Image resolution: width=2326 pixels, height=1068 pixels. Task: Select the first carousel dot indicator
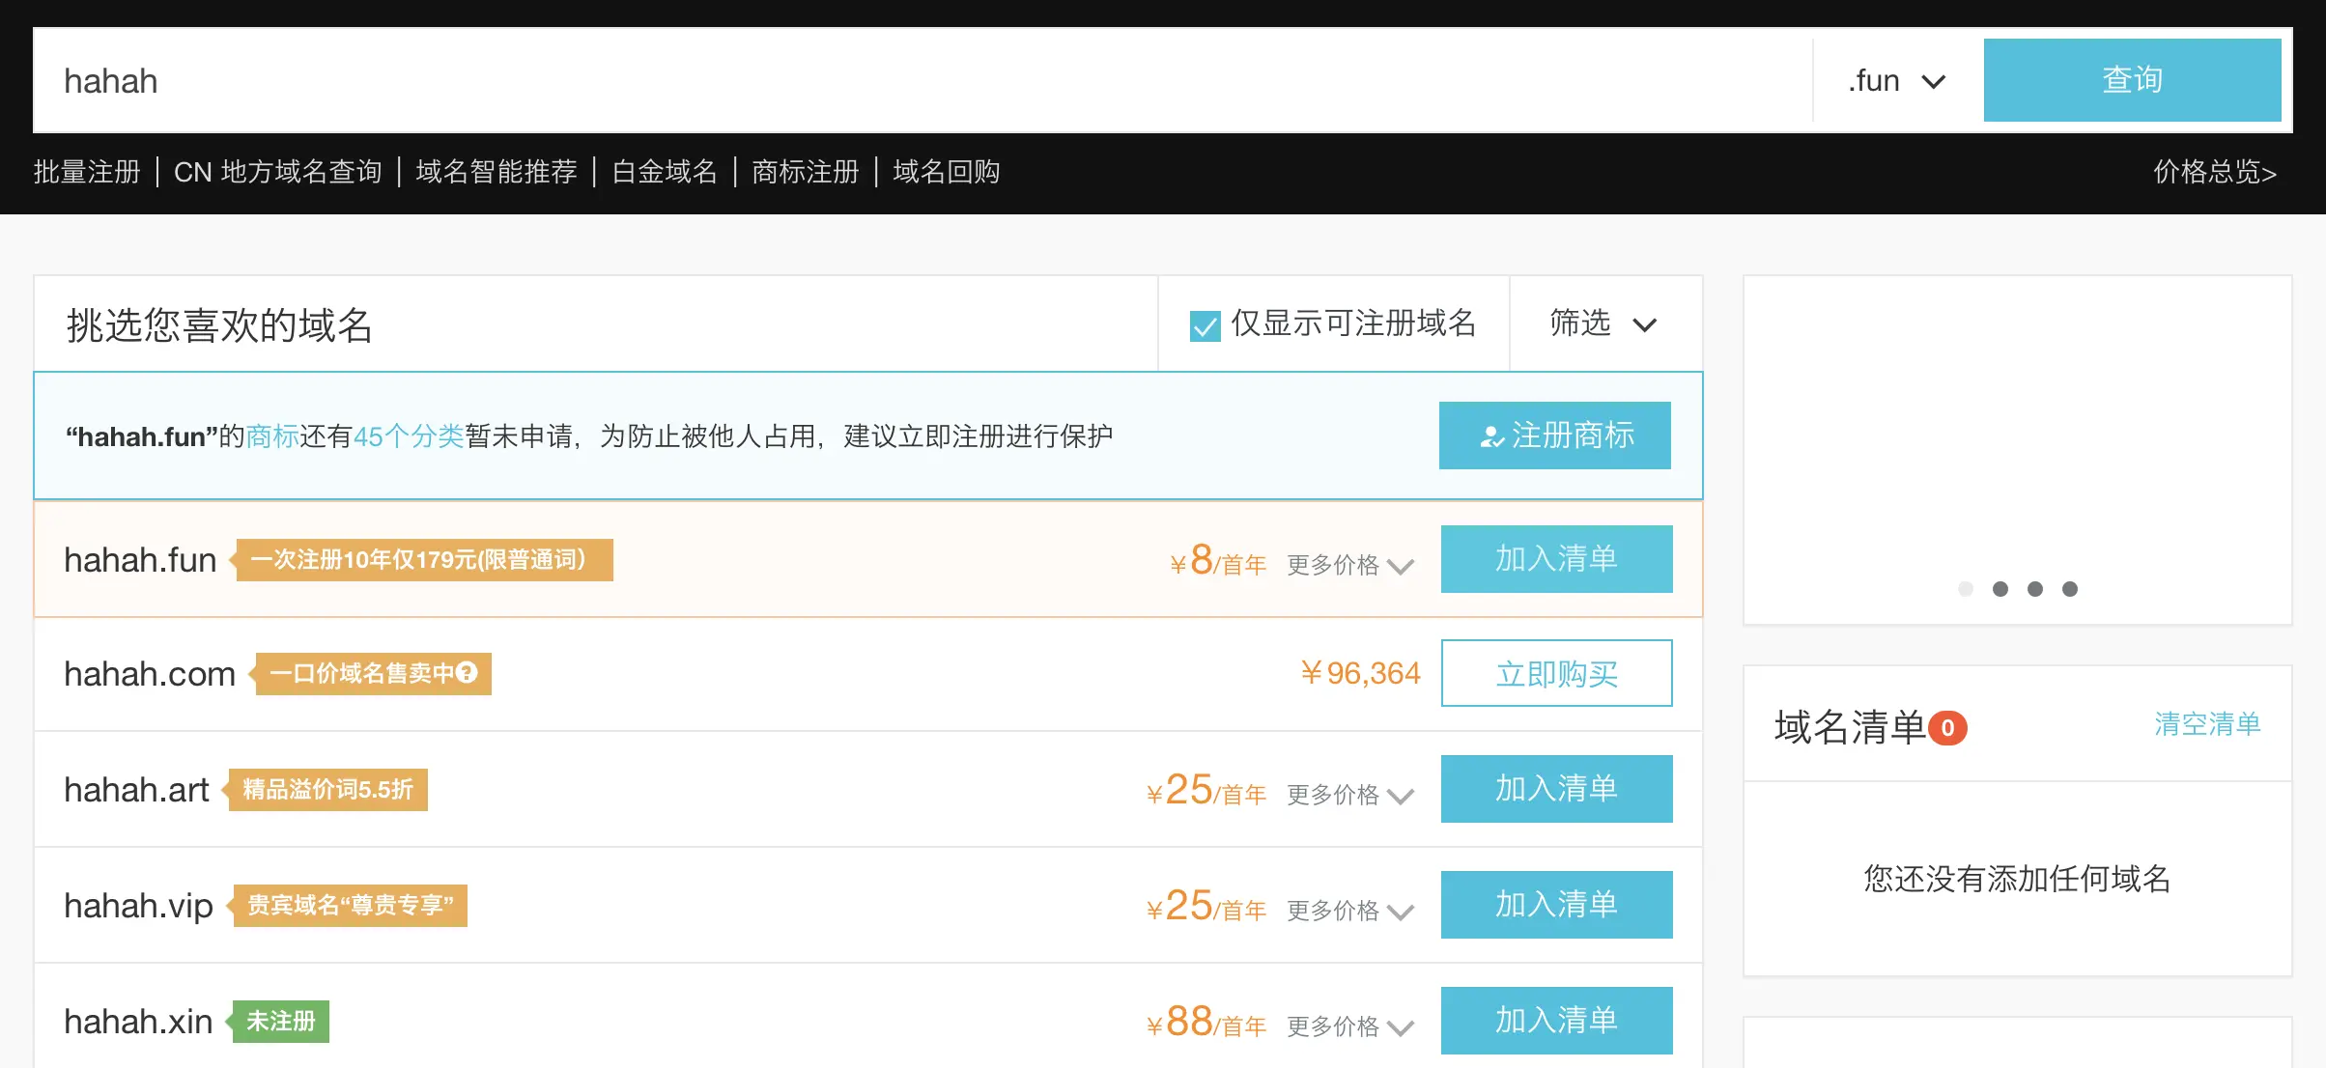pos(1965,589)
